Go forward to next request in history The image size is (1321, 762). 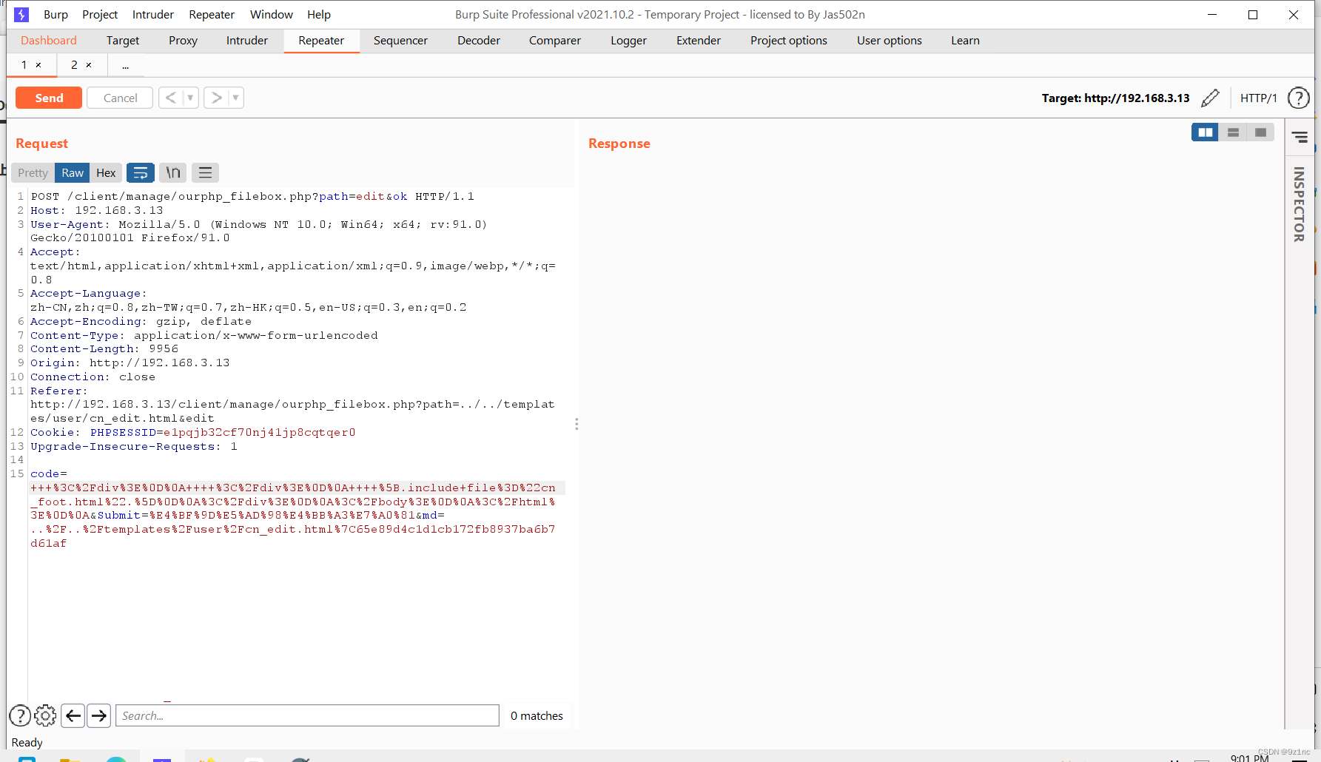pos(216,98)
